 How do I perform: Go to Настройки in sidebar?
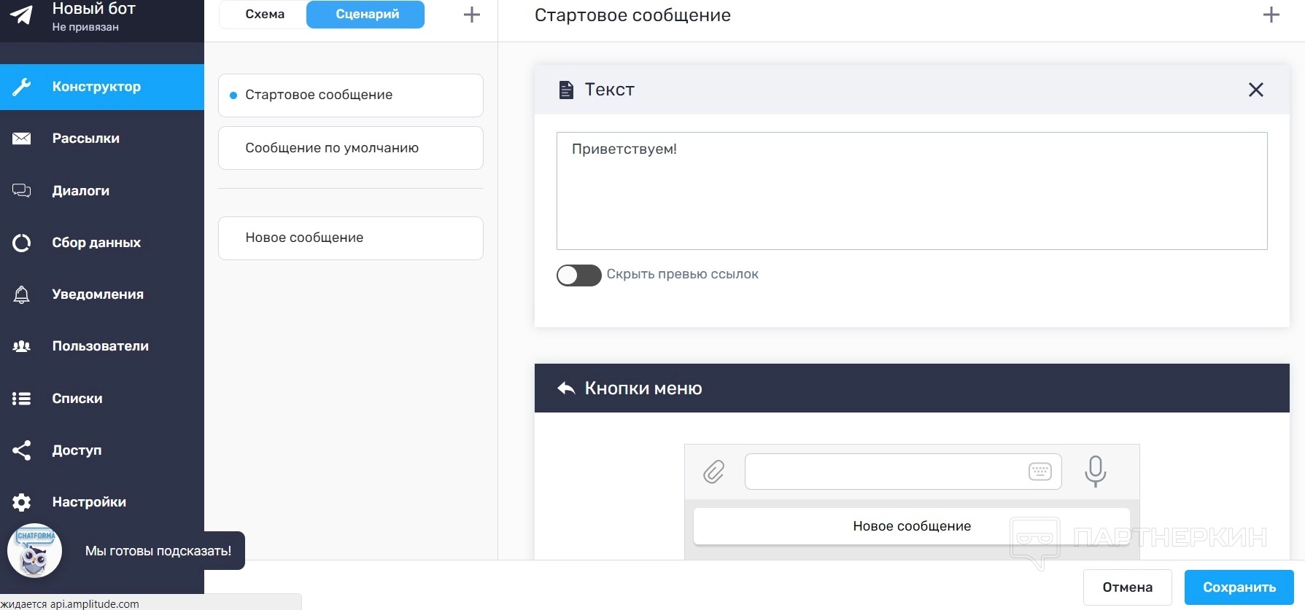tap(88, 502)
